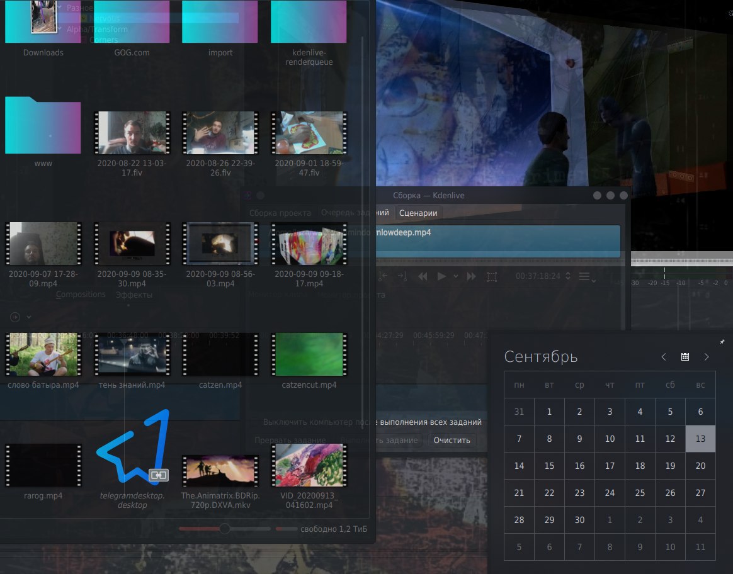Collapse the Alpha/Transform effects group
The height and width of the screenshot is (574, 733).
coord(60,29)
